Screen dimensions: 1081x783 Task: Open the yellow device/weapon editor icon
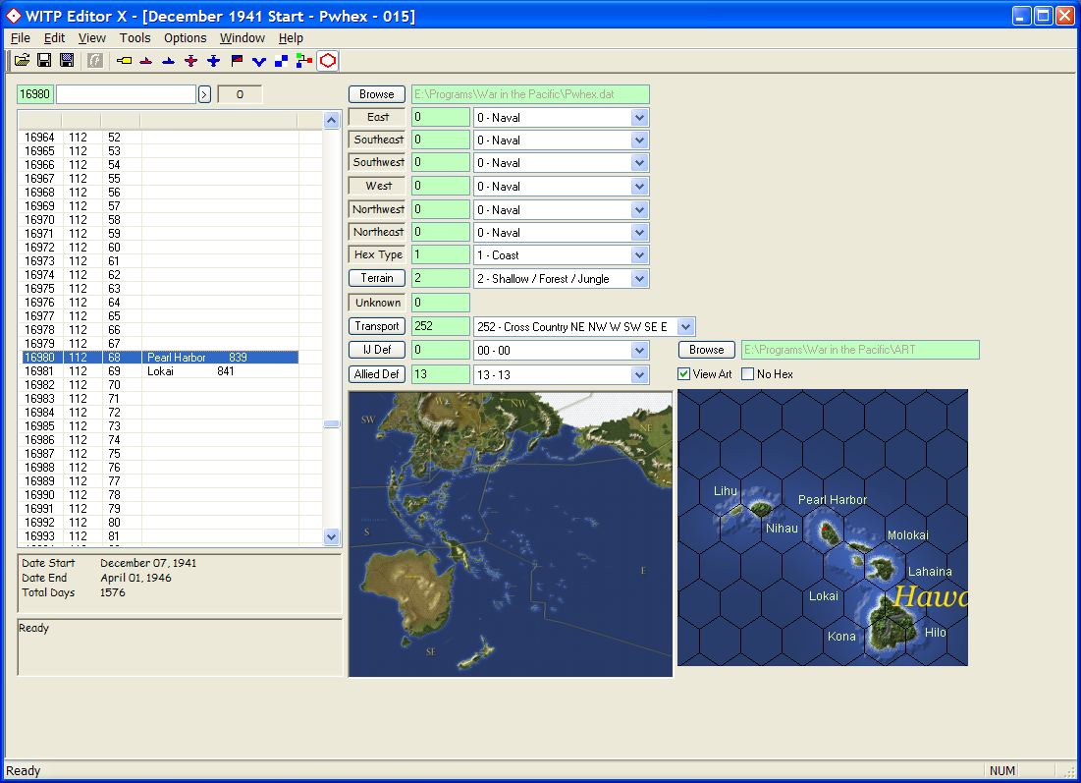(124, 61)
